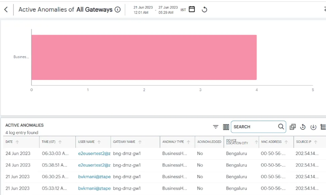The image size is (326, 195).
Task: Sort by Gateway Name using its arrow
Action: tap(140, 142)
